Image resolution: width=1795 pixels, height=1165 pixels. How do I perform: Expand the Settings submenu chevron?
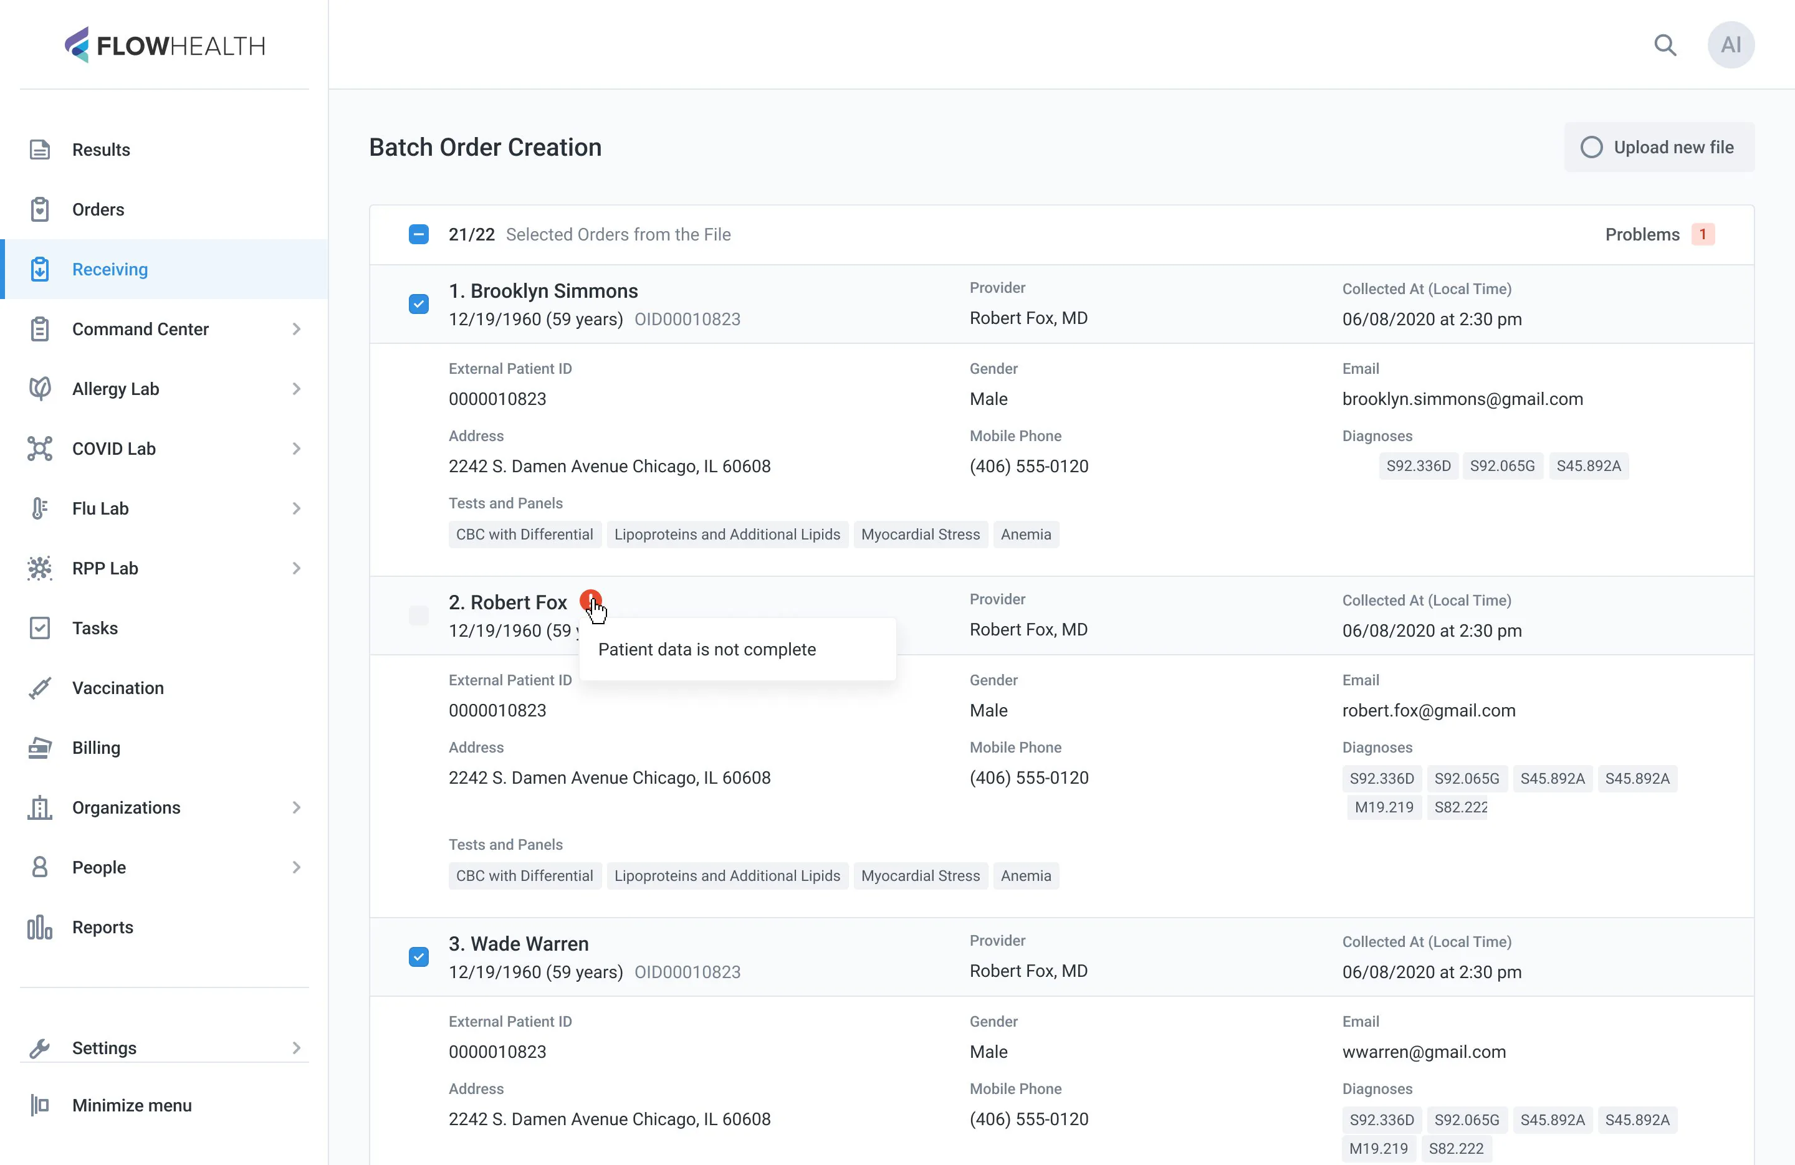[x=297, y=1047]
